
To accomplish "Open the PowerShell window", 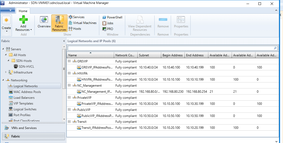I will point(112,17).
